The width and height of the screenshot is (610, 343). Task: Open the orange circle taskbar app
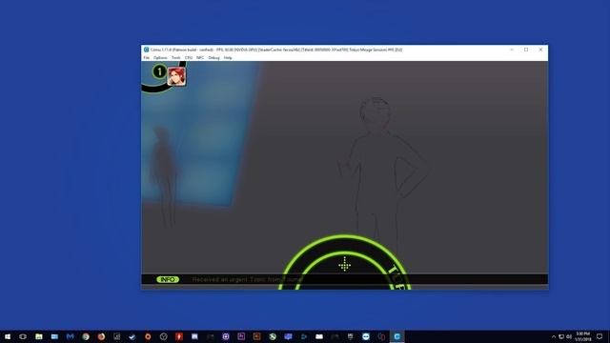[x=148, y=336]
